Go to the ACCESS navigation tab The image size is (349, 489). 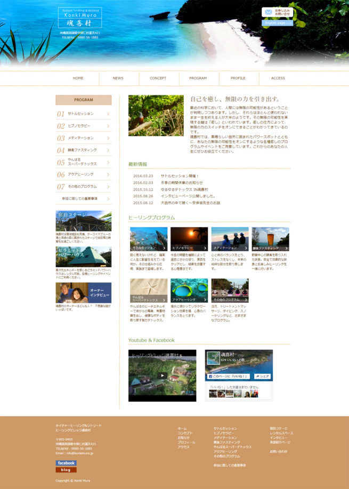(x=278, y=78)
